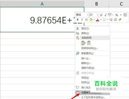Open 设置单元格格式 format cells
Image resolution: width=129 pixels, height=99 pixels.
tap(93, 93)
